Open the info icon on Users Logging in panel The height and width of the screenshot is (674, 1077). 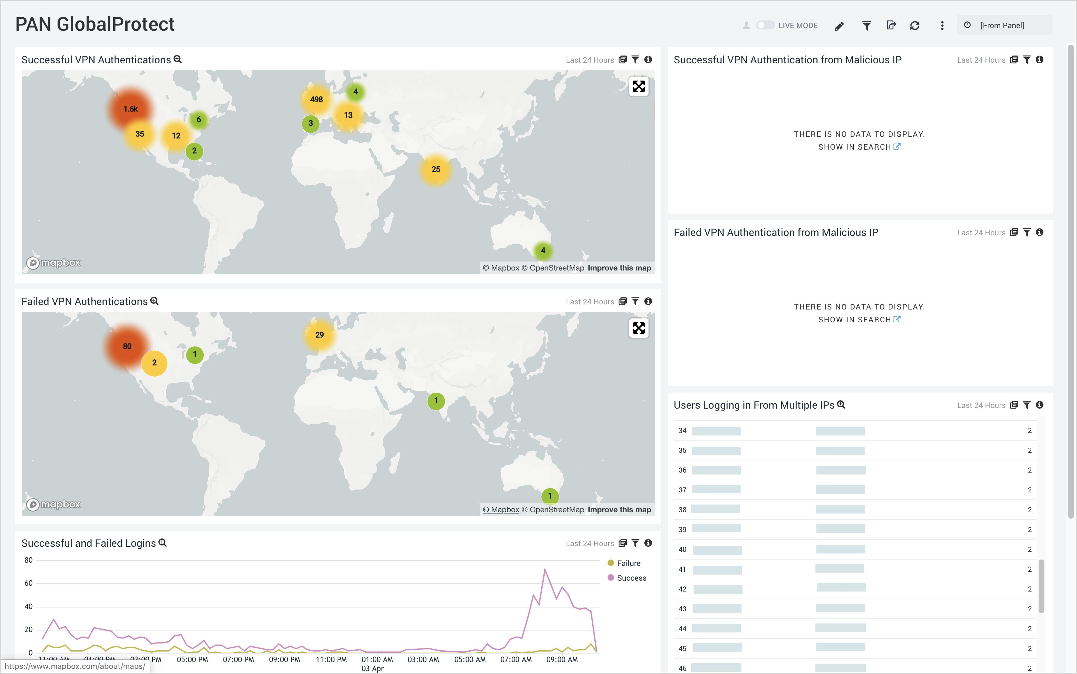[x=1039, y=405]
